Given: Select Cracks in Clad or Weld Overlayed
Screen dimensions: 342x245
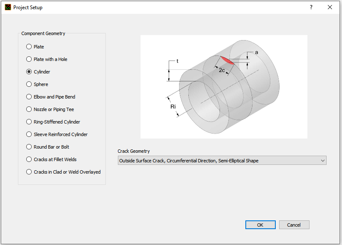Looking at the screenshot, I should point(29,172).
